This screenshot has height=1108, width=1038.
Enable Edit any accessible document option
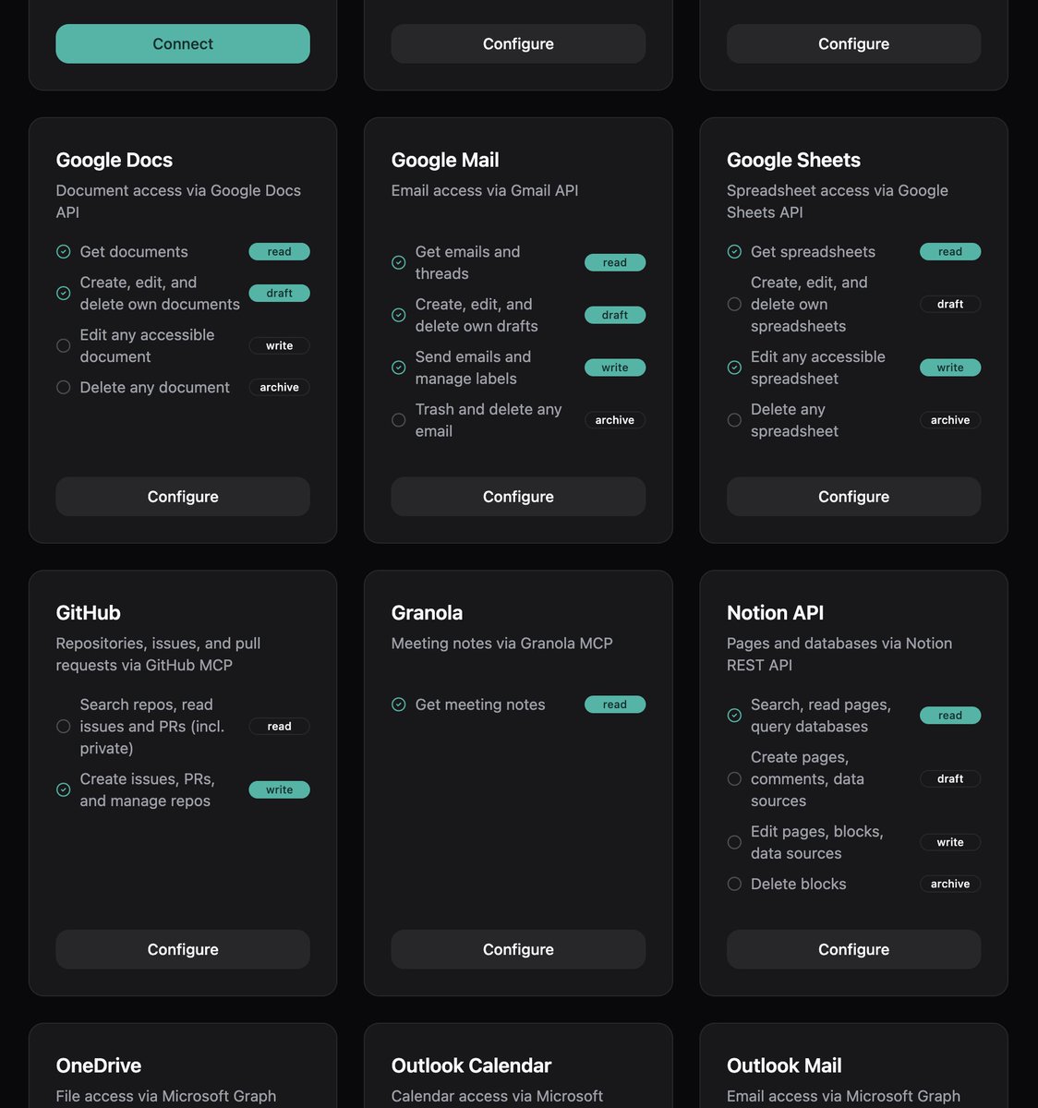point(64,346)
